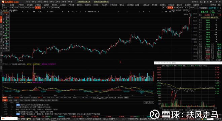Select the 60分钟 period tab

(x=32, y=7)
